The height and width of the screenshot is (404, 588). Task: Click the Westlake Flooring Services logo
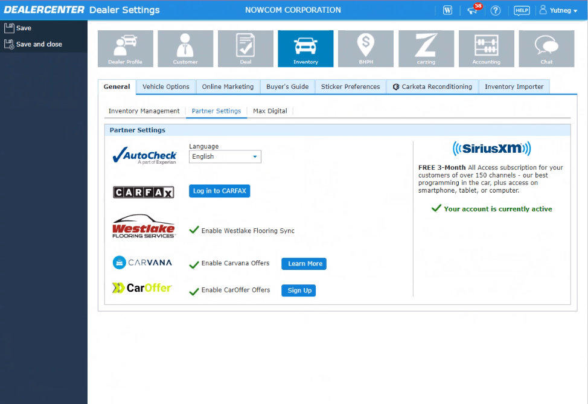(x=144, y=226)
